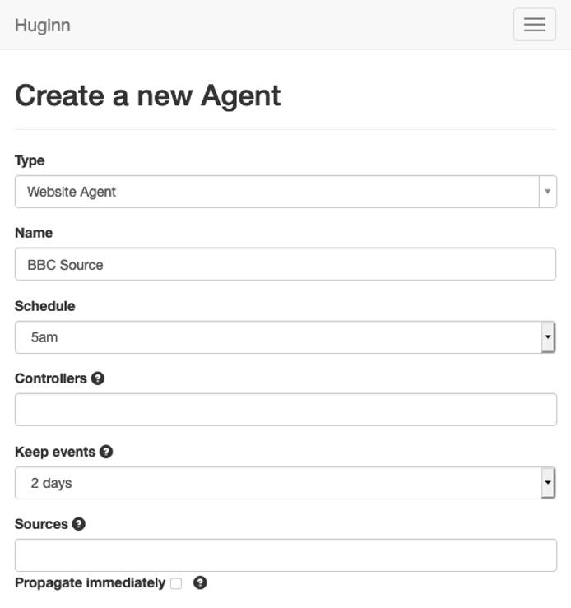Click the "Sources" label text

tap(41, 524)
